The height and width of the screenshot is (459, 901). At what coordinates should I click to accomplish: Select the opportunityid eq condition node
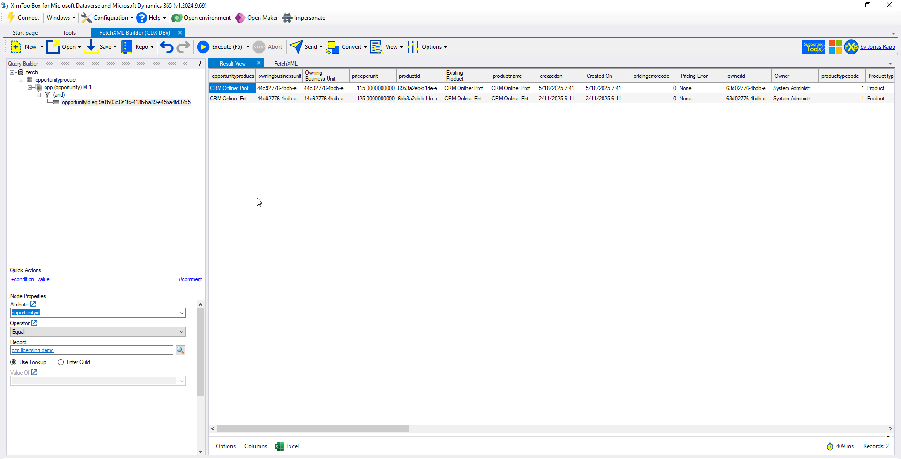point(126,102)
